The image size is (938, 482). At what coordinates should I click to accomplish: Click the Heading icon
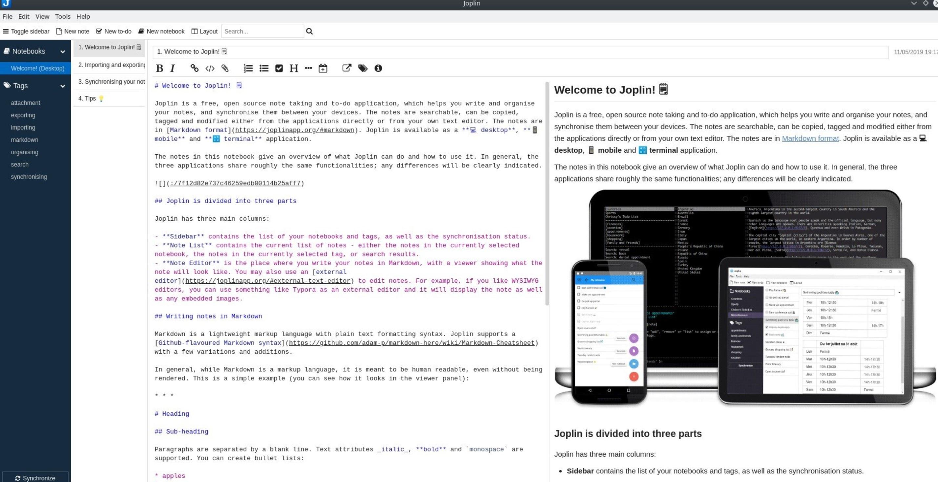point(294,69)
